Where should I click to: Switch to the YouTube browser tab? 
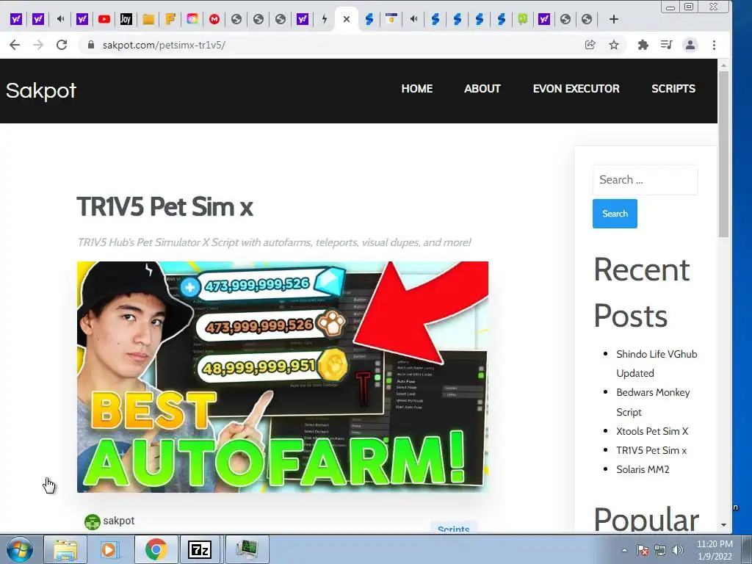click(104, 19)
